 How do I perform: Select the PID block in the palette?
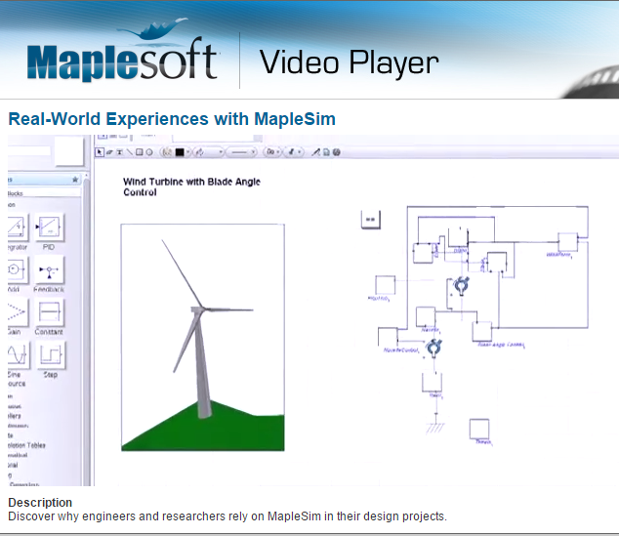[49, 228]
